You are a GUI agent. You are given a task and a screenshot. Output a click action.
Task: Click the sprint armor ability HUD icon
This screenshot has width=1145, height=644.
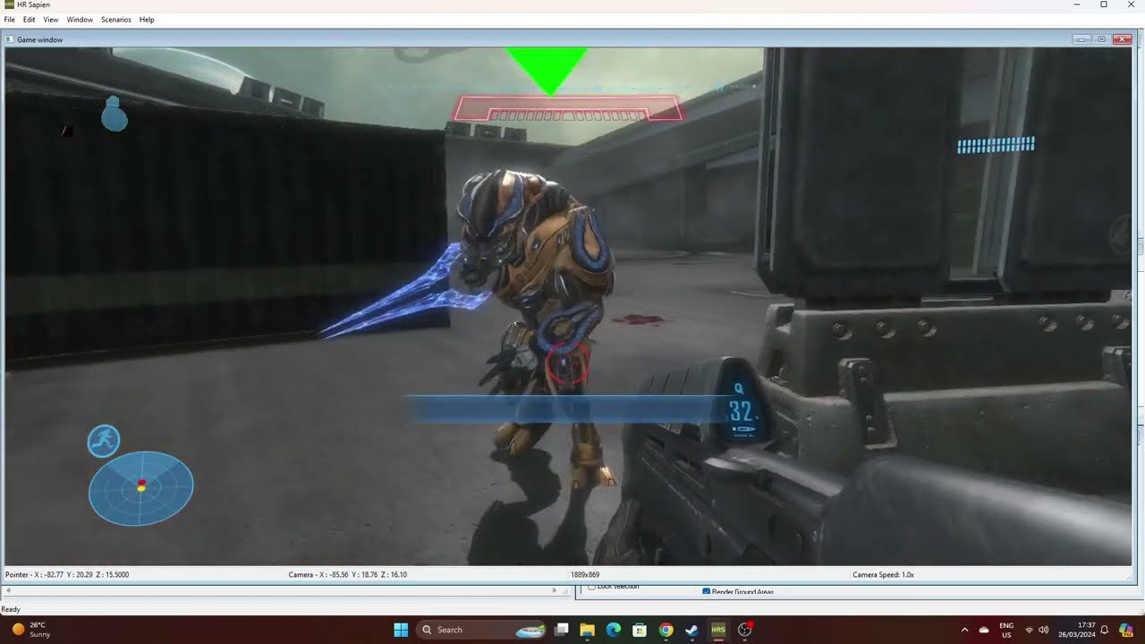point(104,441)
